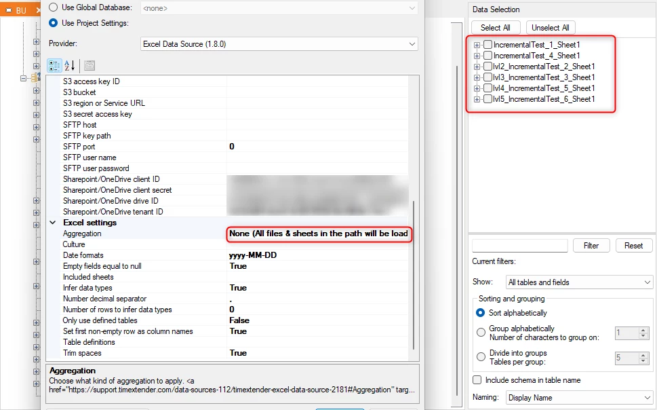Select Use Project Settings radio button

(x=53, y=23)
